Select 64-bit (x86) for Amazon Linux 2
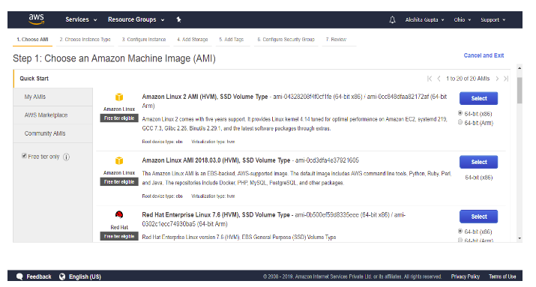This screenshot has height=287, width=536. (460, 113)
